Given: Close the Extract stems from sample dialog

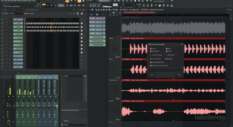Looking at the screenshot, I should (182, 44).
